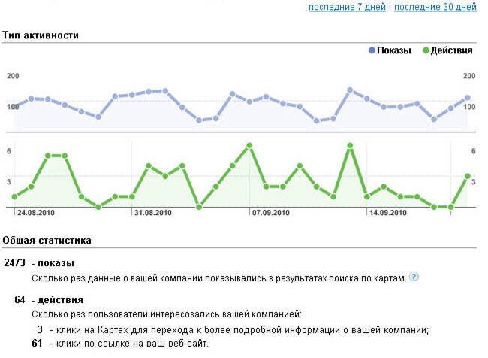Click the last green data point on the right
This screenshot has width=488, height=358.
tap(467, 177)
